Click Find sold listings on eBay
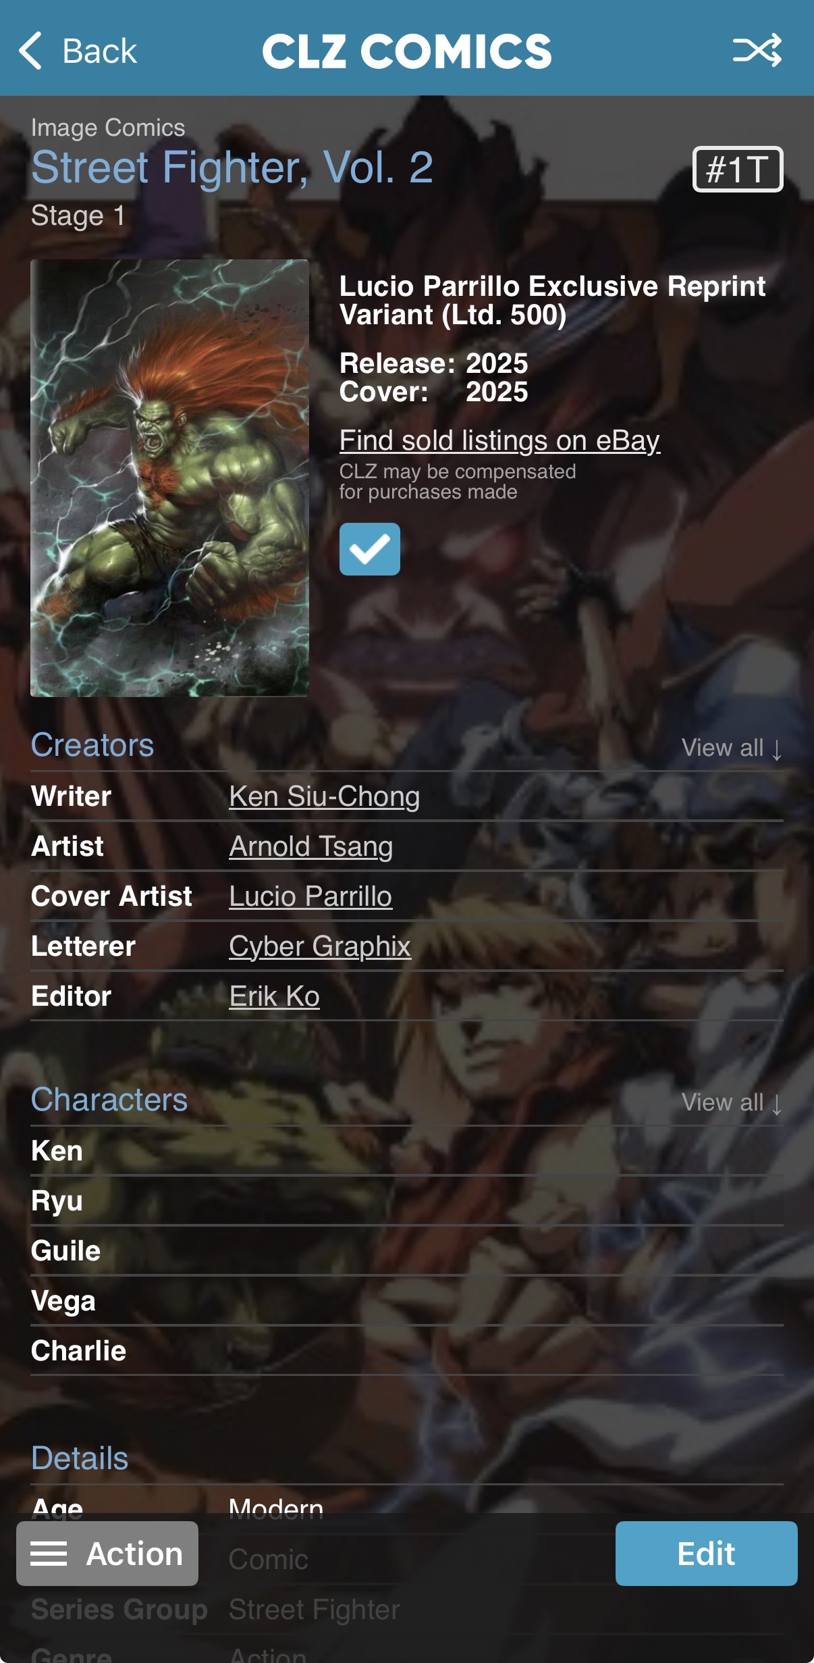 pos(499,440)
